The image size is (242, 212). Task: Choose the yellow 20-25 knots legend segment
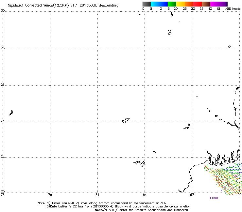[181, 4]
